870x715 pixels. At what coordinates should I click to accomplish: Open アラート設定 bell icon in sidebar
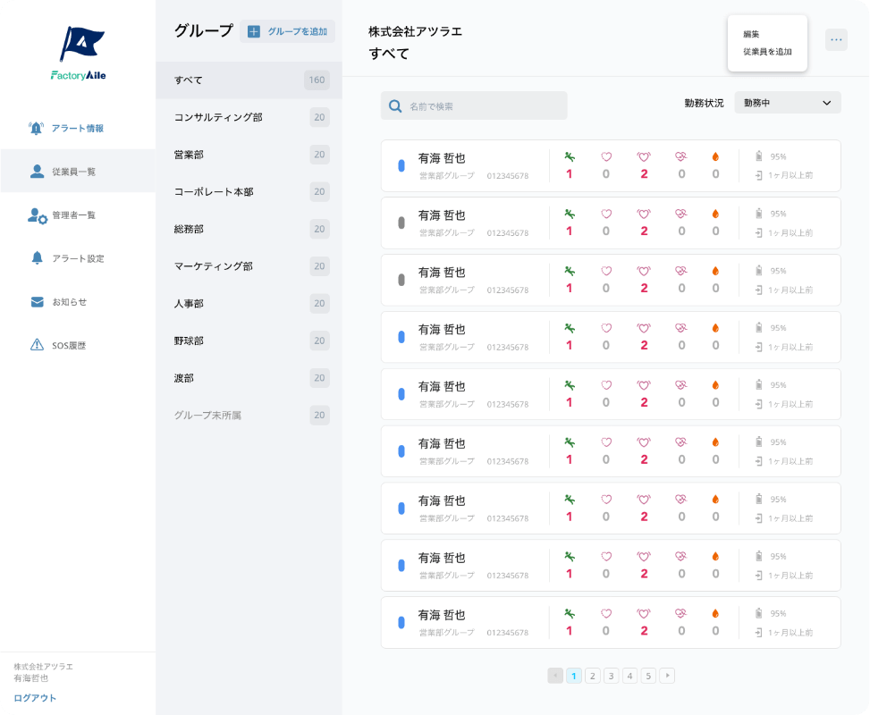pyautogui.click(x=38, y=258)
